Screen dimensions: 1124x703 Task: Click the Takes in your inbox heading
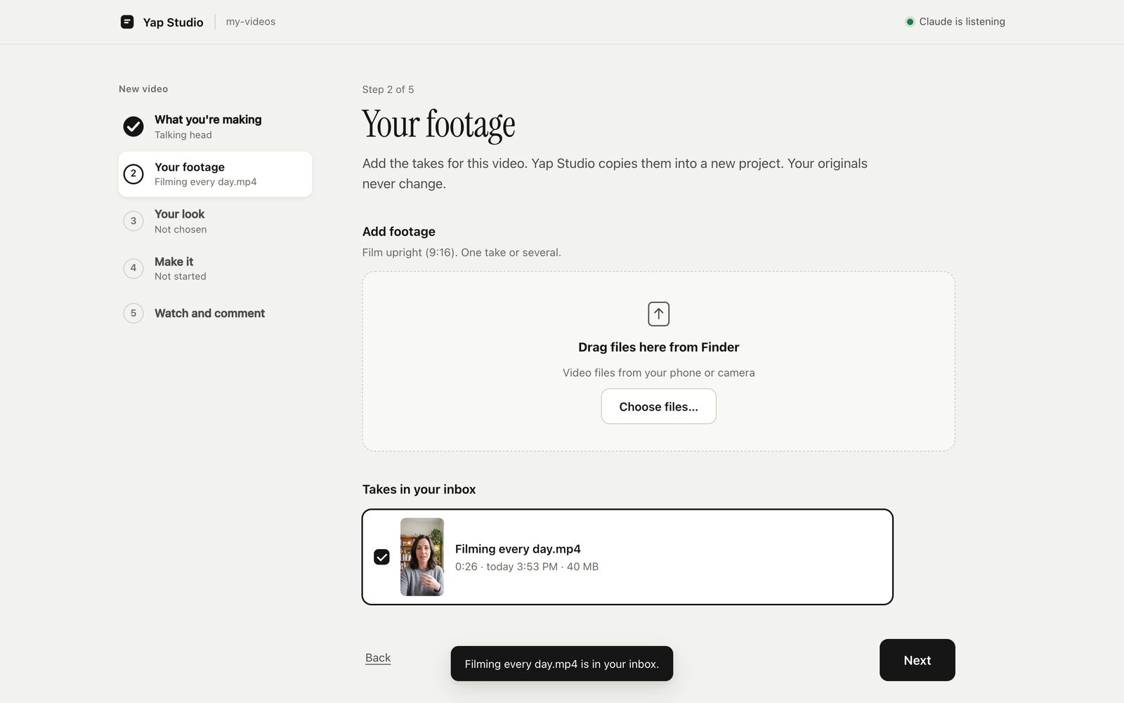tap(419, 489)
